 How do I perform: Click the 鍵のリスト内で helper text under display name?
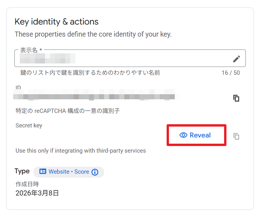click(x=90, y=73)
